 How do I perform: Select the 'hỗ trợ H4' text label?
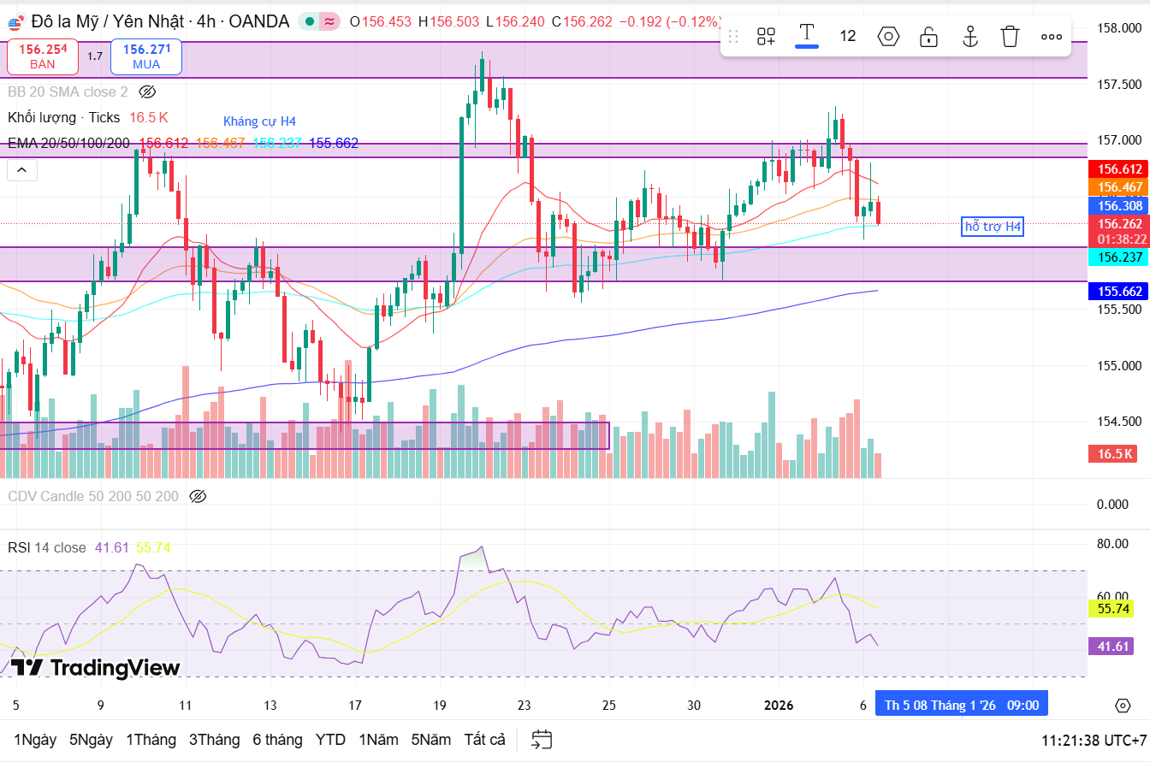tap(993, 227)
